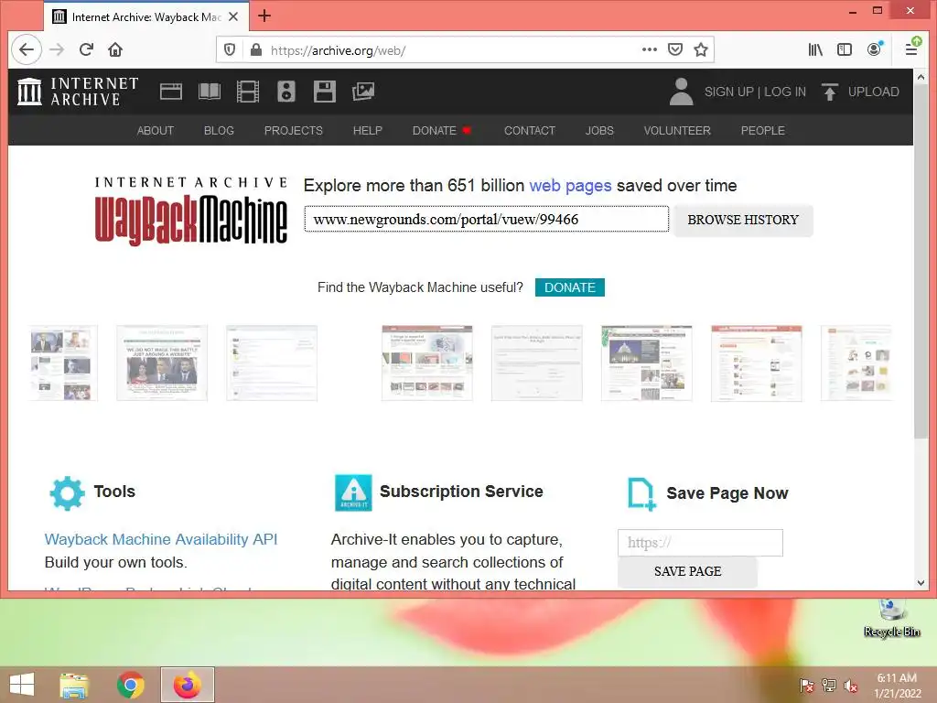This screenshot has height=703, width=937.
Task: Click UPLOAD link text
Action: [x=873, y=92]
